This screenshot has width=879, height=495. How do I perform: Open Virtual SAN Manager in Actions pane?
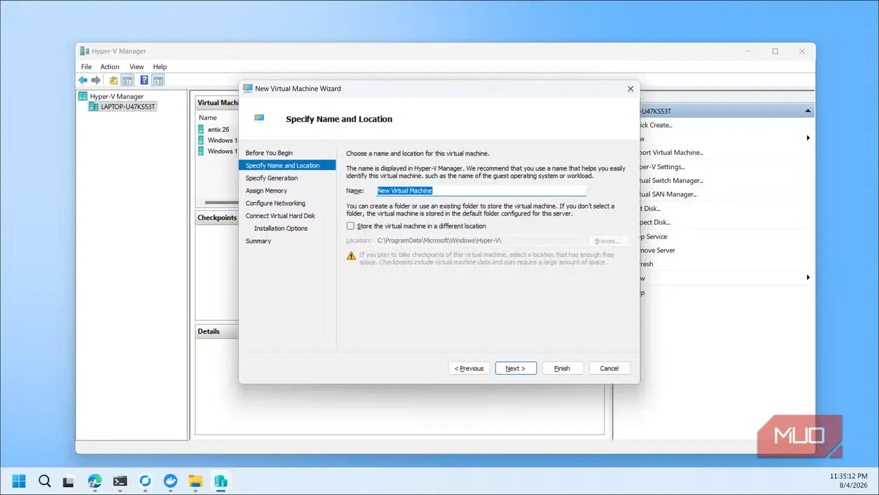point(668,194)
